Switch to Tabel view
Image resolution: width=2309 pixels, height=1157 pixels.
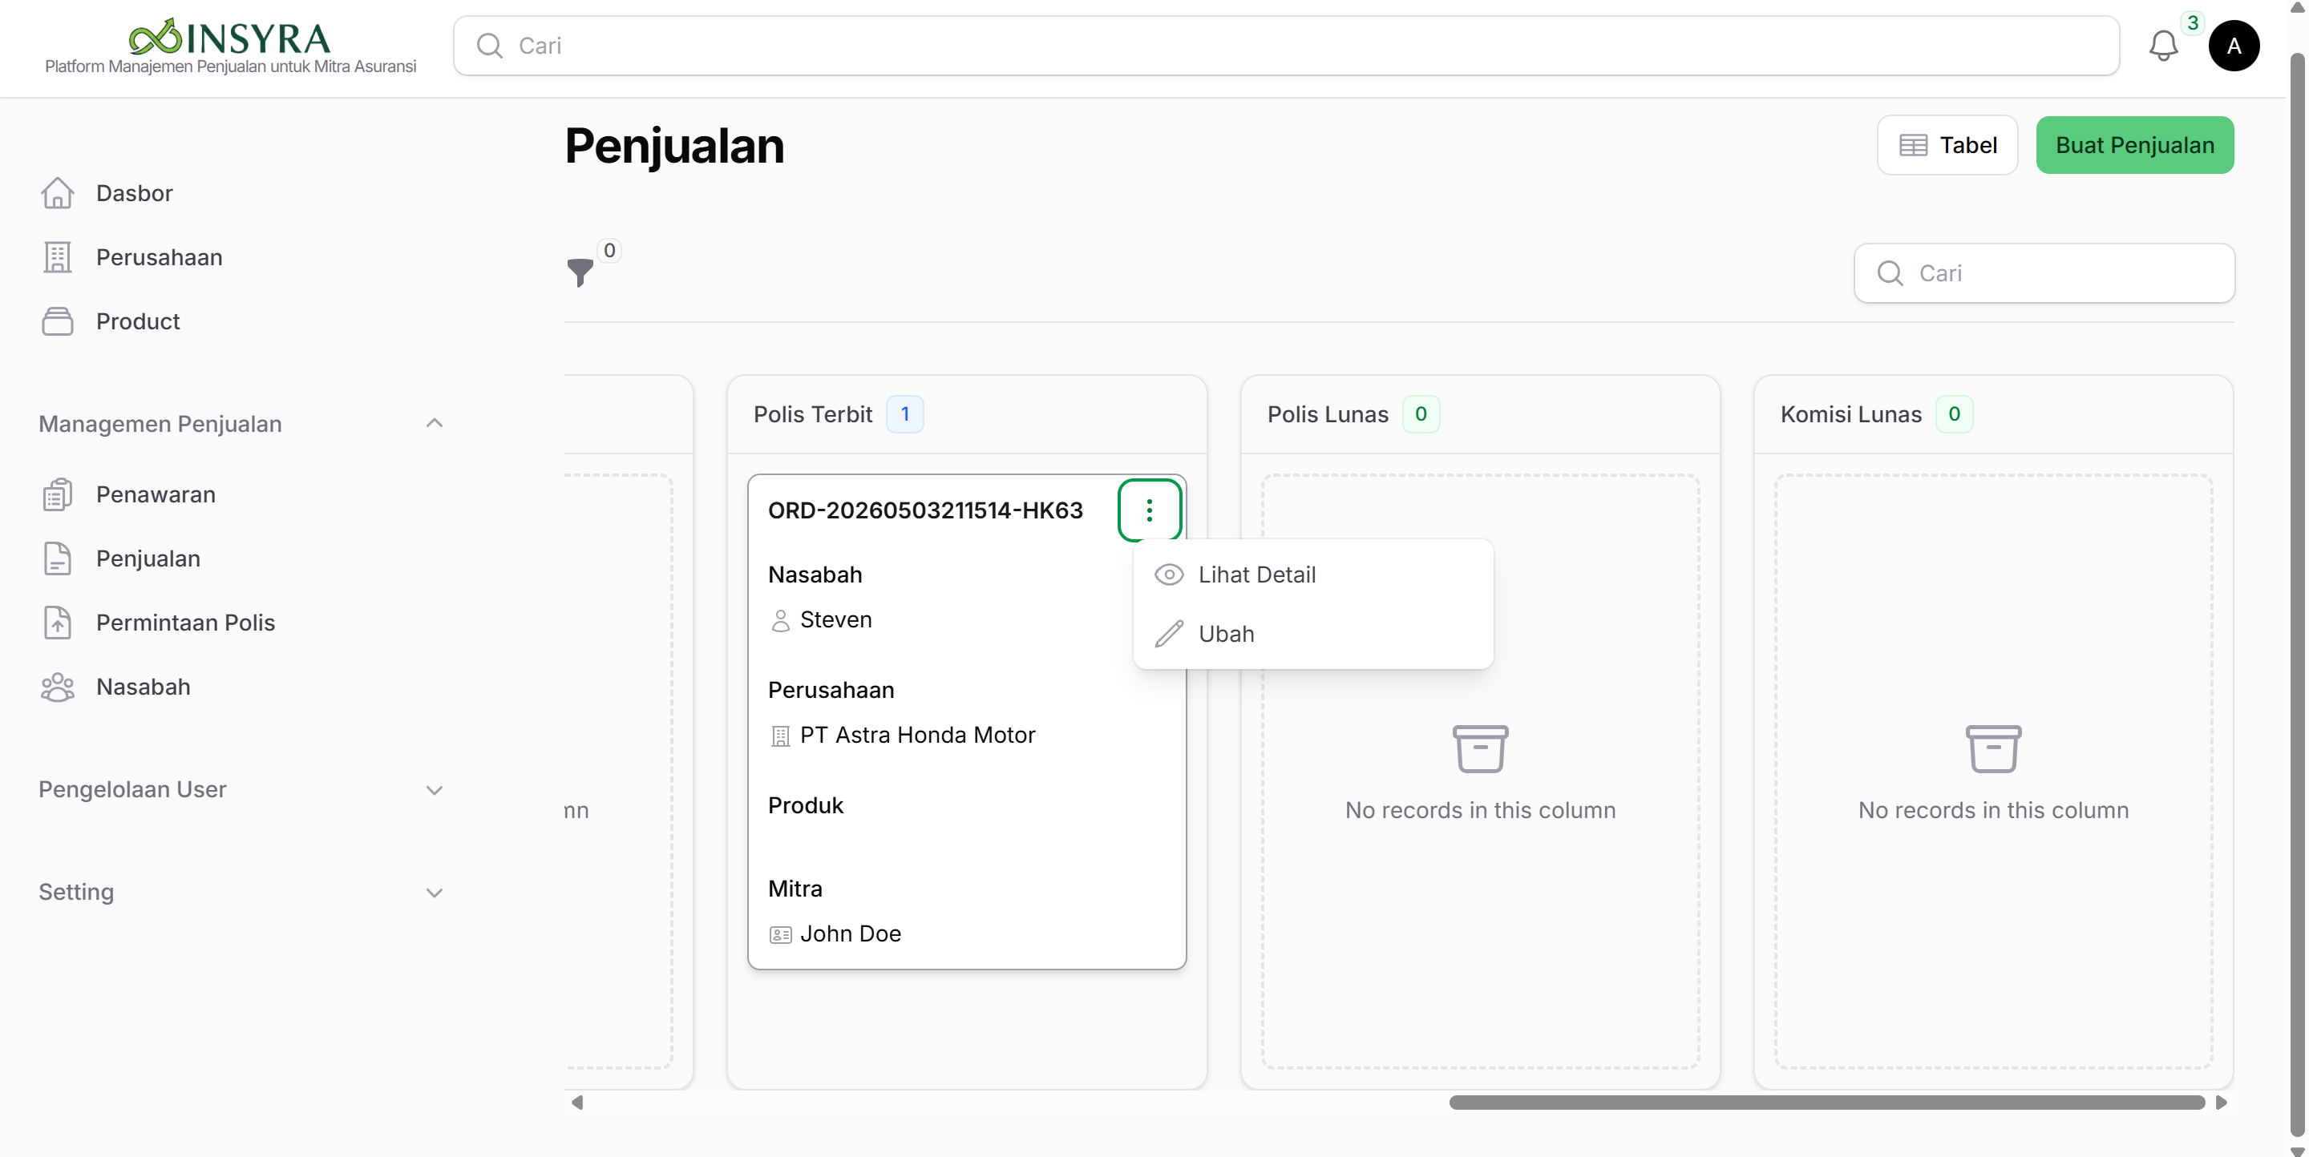click(1947, 145)
